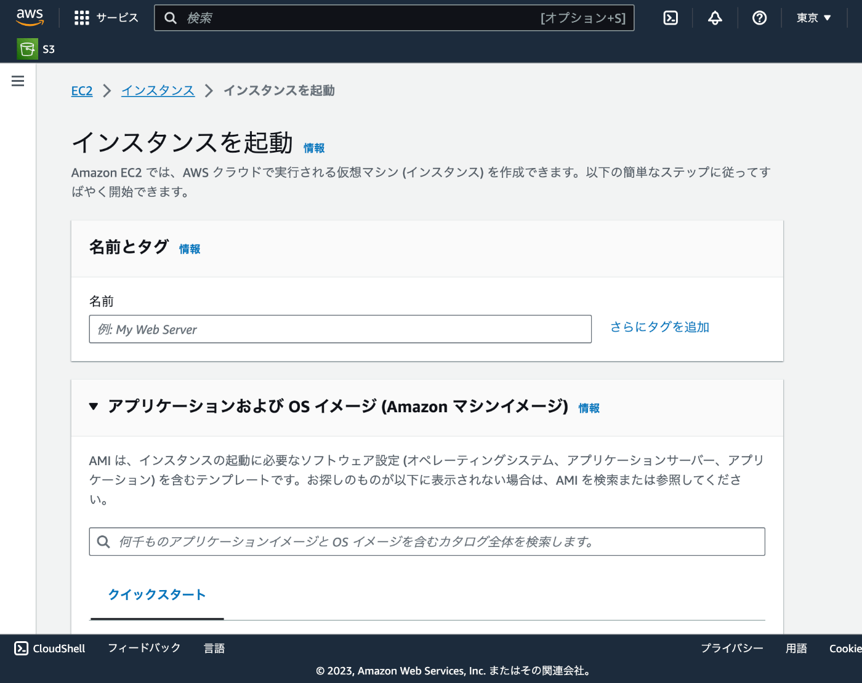Collapse the アプリケーションおよび OS イメージ section
Image resolution: width=862 pixels, height=683 pixels.
click(x=94, y=406)
